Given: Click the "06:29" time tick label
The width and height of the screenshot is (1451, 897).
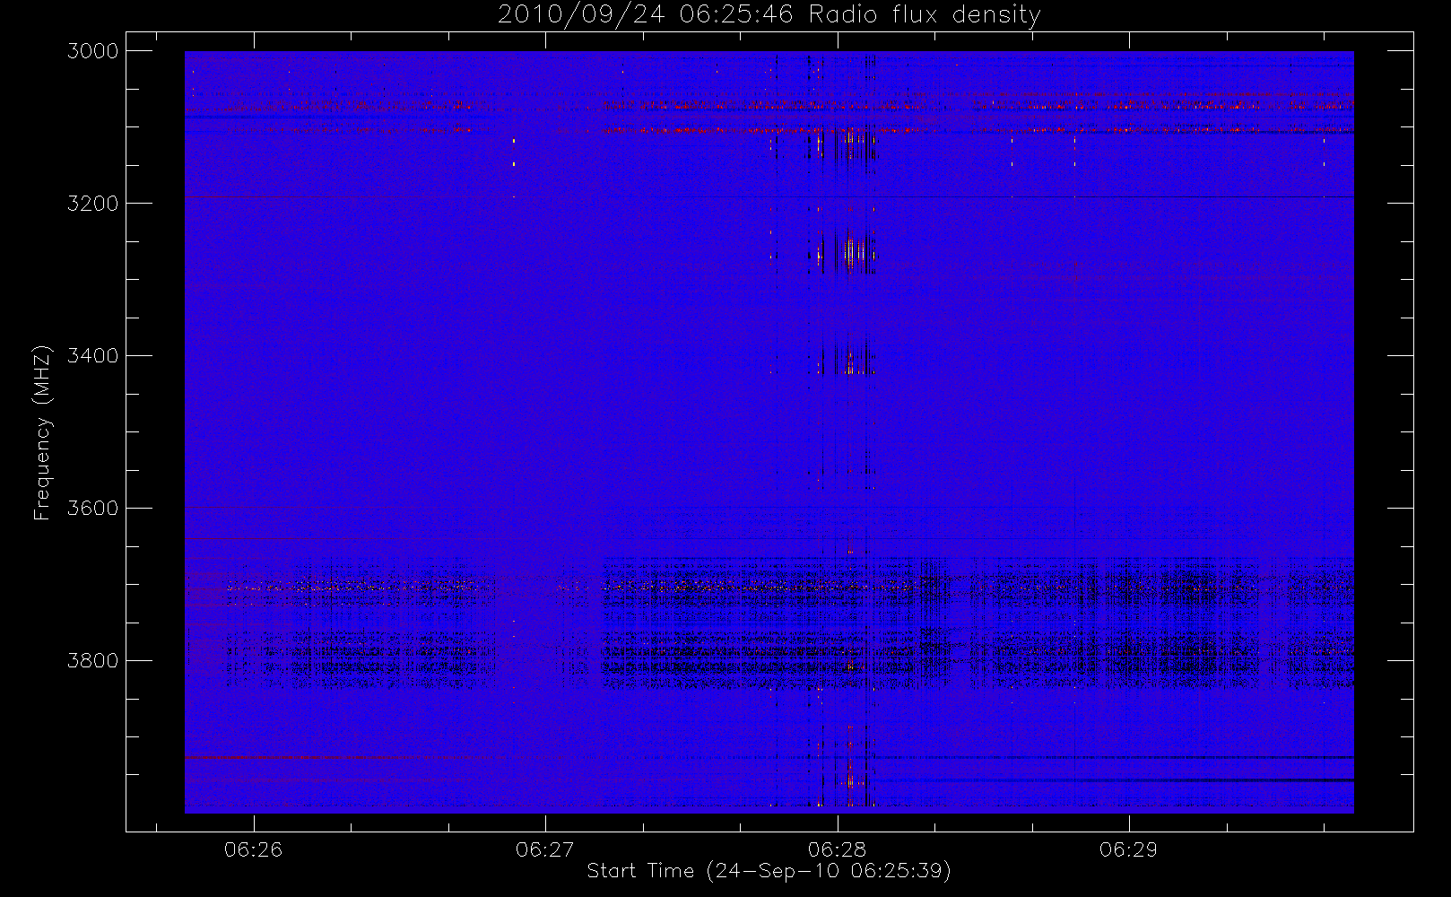Looking at the screenshot, I should (1128, 849).
